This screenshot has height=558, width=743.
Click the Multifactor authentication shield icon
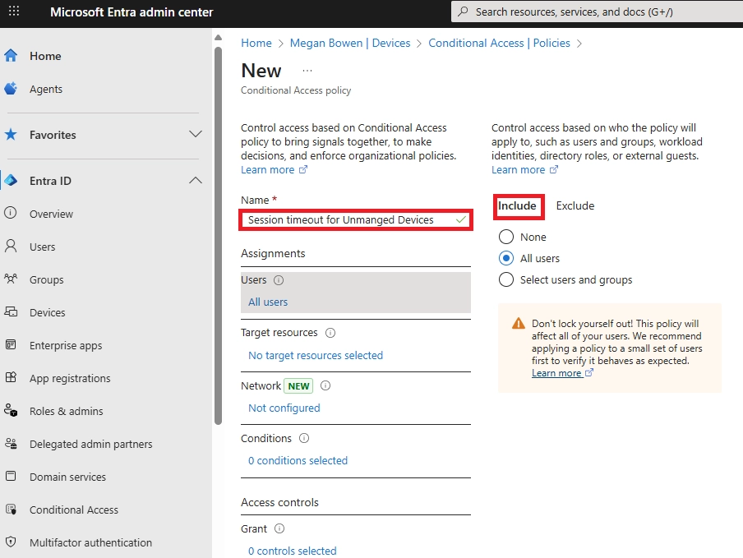click(11, 542)
